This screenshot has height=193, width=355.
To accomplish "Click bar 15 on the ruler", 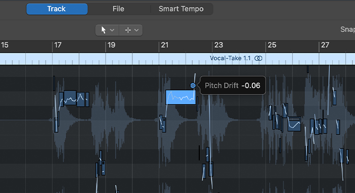I will coord(5,45).
